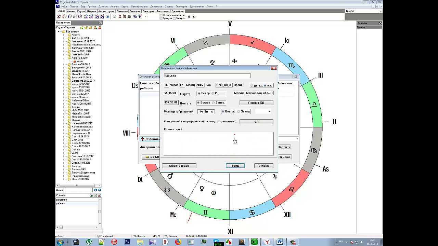438x246 pixels.
Task: Select the рождение event in События list
Action: pyautogui.click(x=77, y=200)
